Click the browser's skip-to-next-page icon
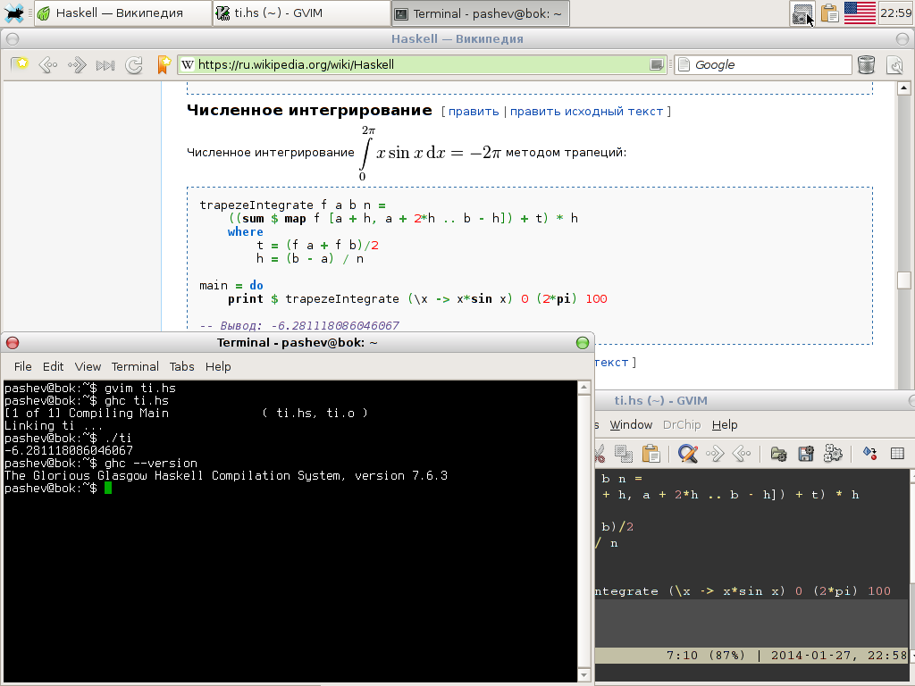The height and width of the screenshot is (686, 915). click(x=105, y=64)
